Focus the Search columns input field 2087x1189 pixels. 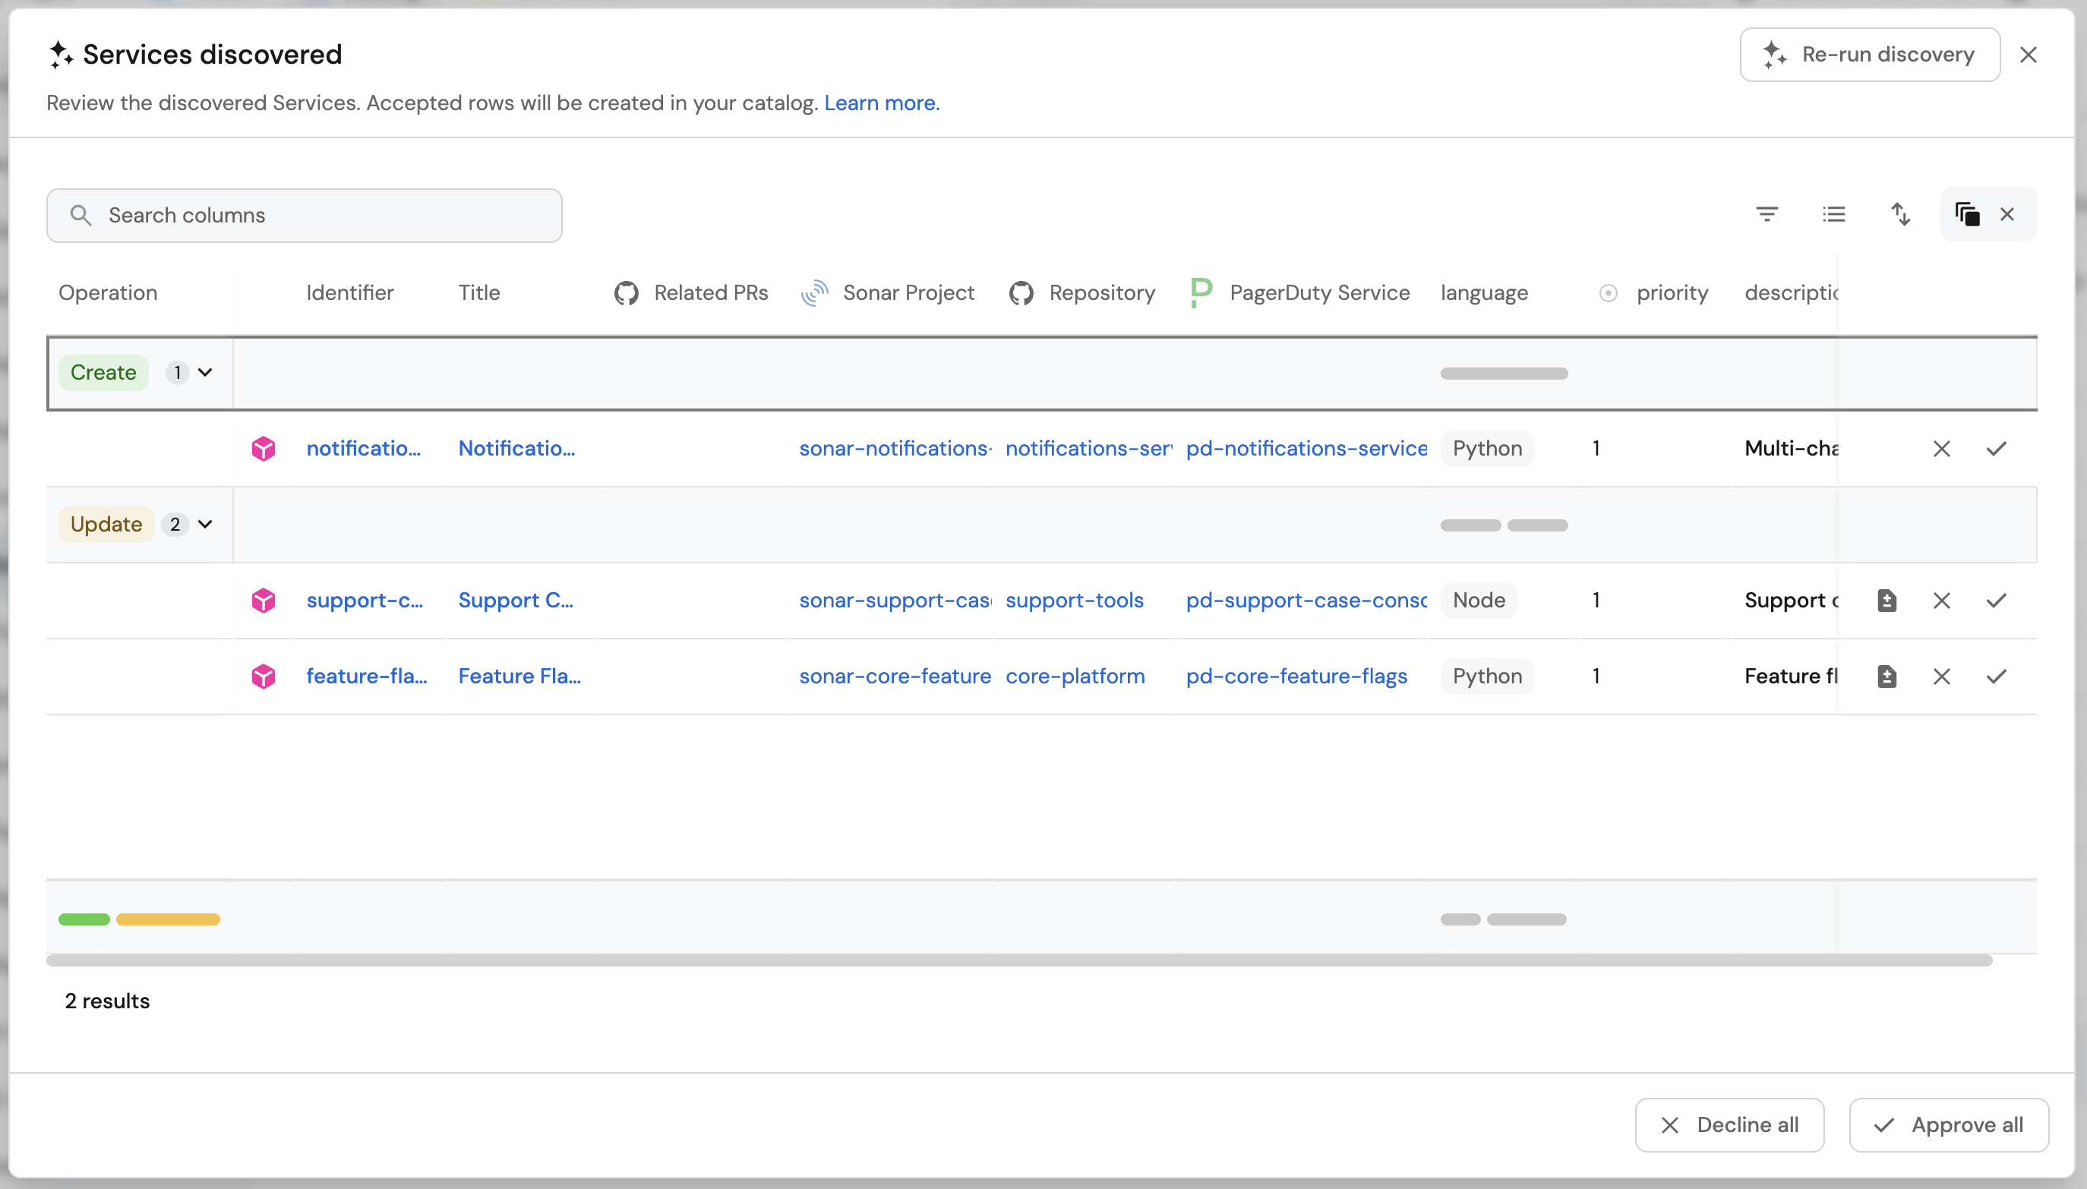tap(327, 216)
